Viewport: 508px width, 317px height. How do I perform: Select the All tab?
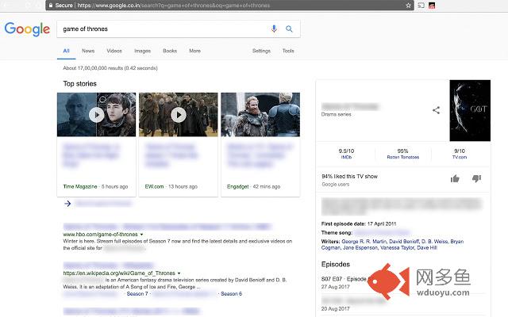pyautogui.click(x=67, y=51)
